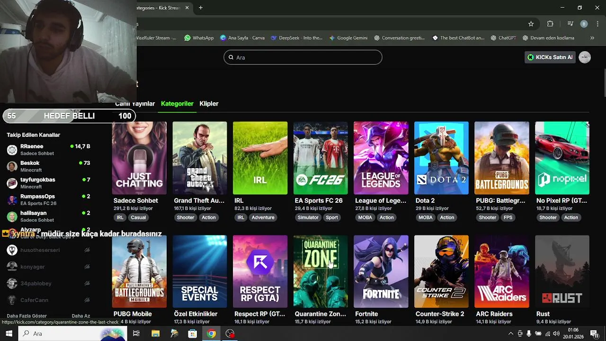Image resolution: width=606 pixels, height=341 pixels.
Task: Open Microsoft Store from the taskbar
Action: (193, 334)
